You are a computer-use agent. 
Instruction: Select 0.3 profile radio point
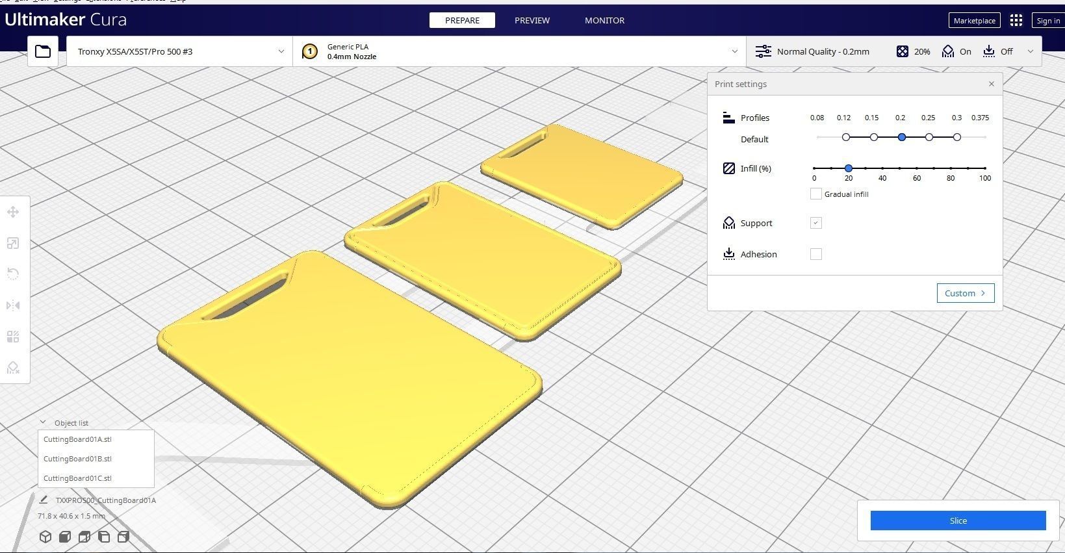(x=957, y=137)
